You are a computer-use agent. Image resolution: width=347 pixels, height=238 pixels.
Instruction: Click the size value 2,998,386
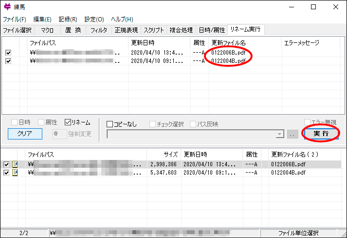pos(164,164)
